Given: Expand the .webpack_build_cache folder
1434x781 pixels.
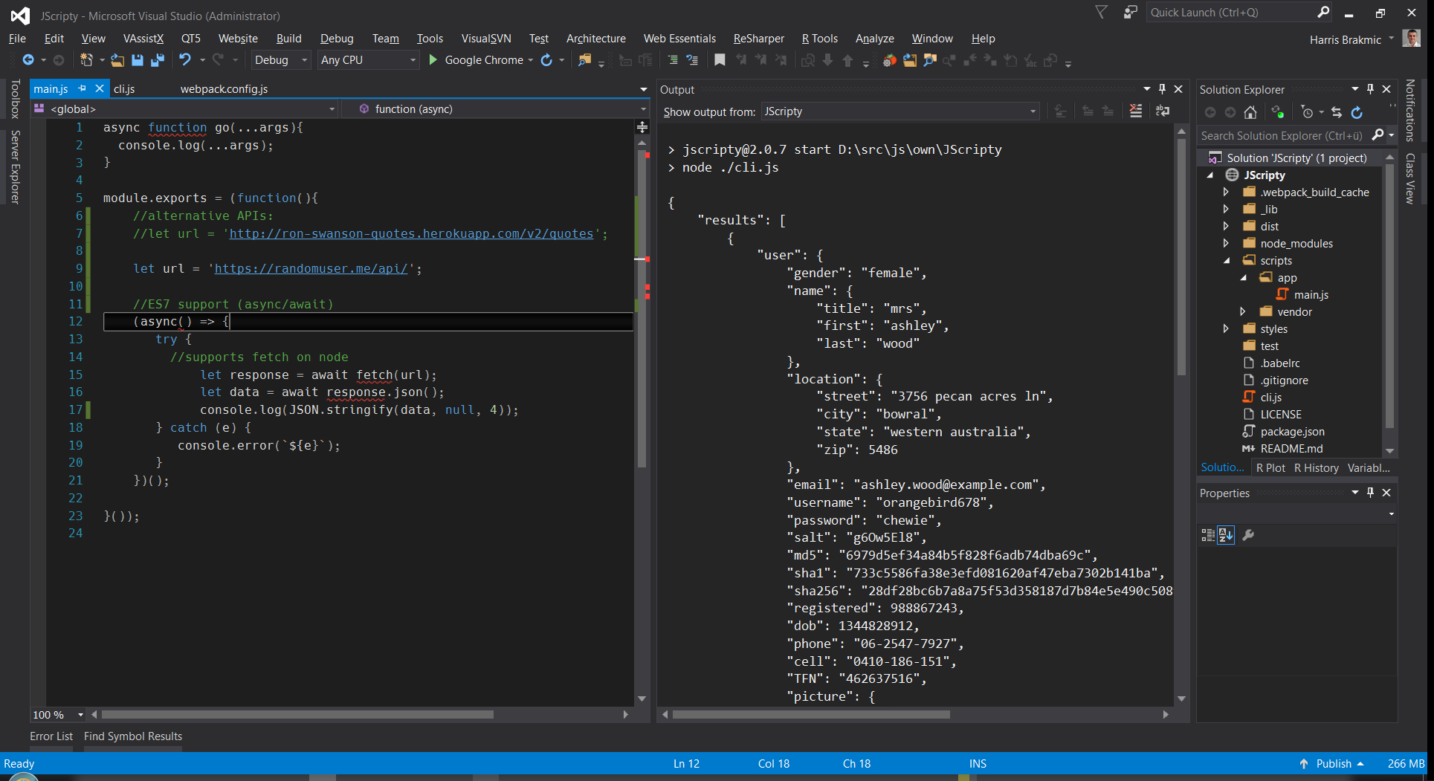Looking at the screenshot, I should (1226, 192).
